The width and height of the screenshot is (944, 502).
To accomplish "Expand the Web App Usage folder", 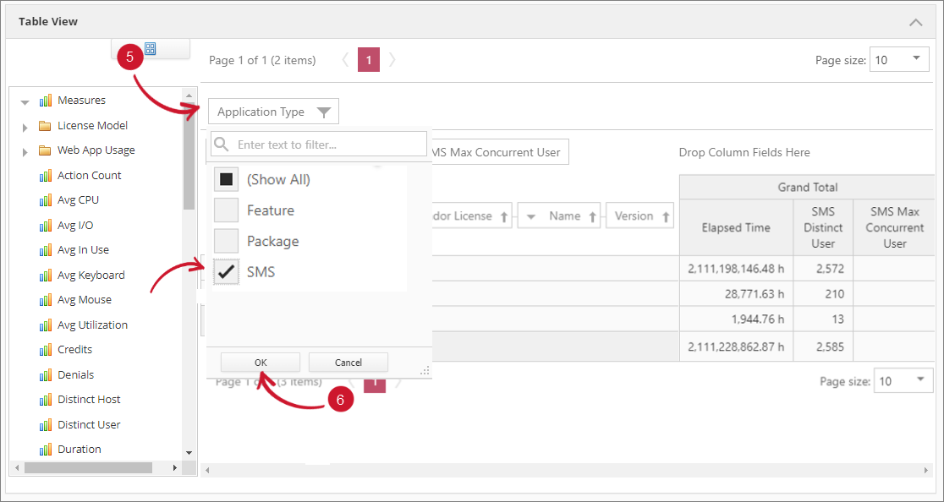I will point(25,151).
